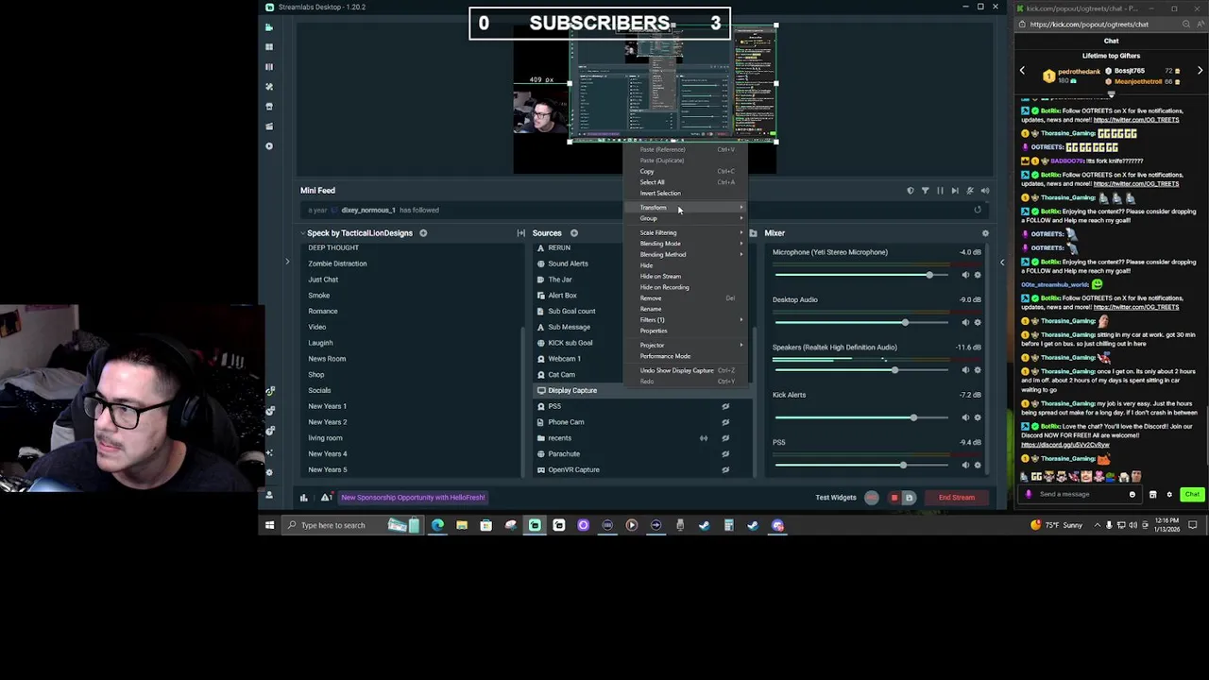Toggle visibility of PS5 source

coord(725,406)
